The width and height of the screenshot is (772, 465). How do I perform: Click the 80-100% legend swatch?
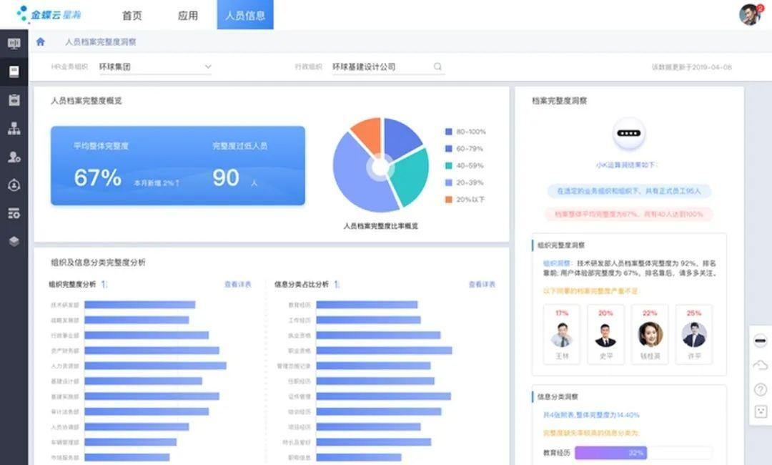click(x=448, y=132)
